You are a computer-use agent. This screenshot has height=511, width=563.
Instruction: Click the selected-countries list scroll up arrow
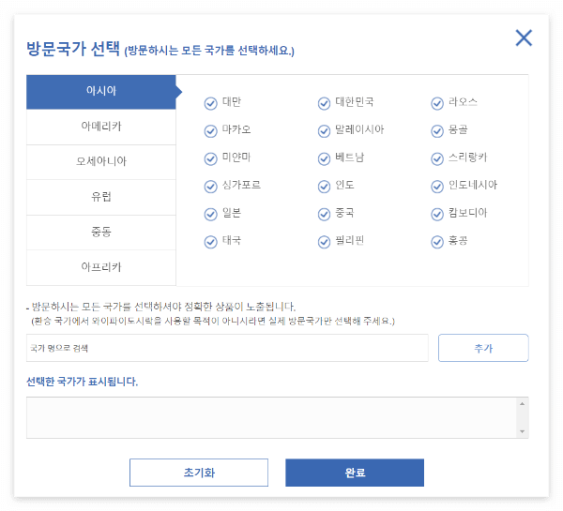click(522, 404)
